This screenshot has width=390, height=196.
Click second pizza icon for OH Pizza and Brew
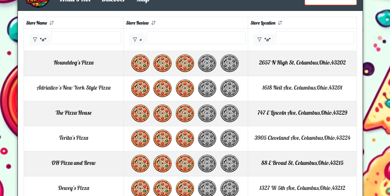162,163
